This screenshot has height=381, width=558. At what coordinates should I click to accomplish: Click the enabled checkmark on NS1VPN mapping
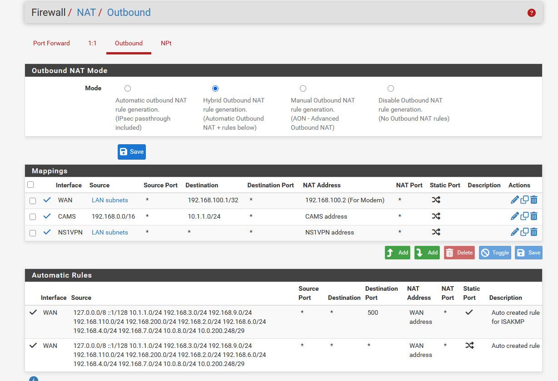47,232
